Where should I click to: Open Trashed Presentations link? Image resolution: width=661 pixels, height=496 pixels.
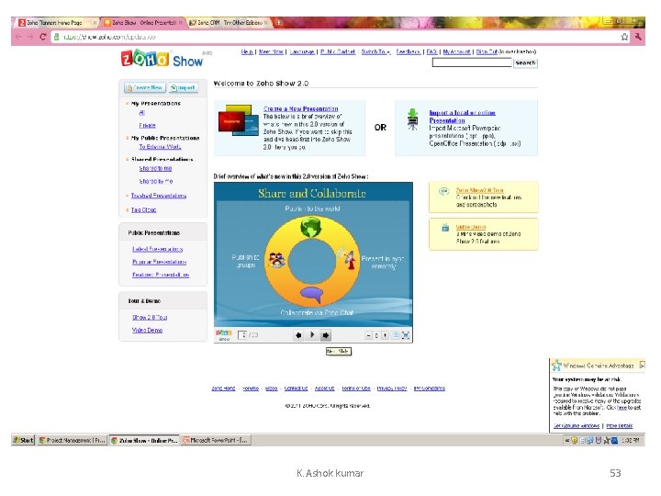point(159,196)
